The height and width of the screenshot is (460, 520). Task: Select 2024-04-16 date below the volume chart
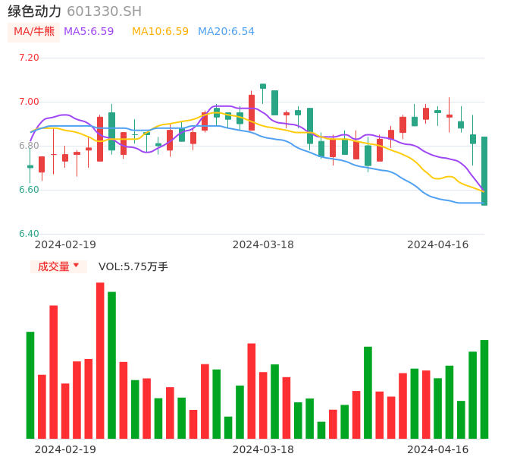[x=438, y=449]
